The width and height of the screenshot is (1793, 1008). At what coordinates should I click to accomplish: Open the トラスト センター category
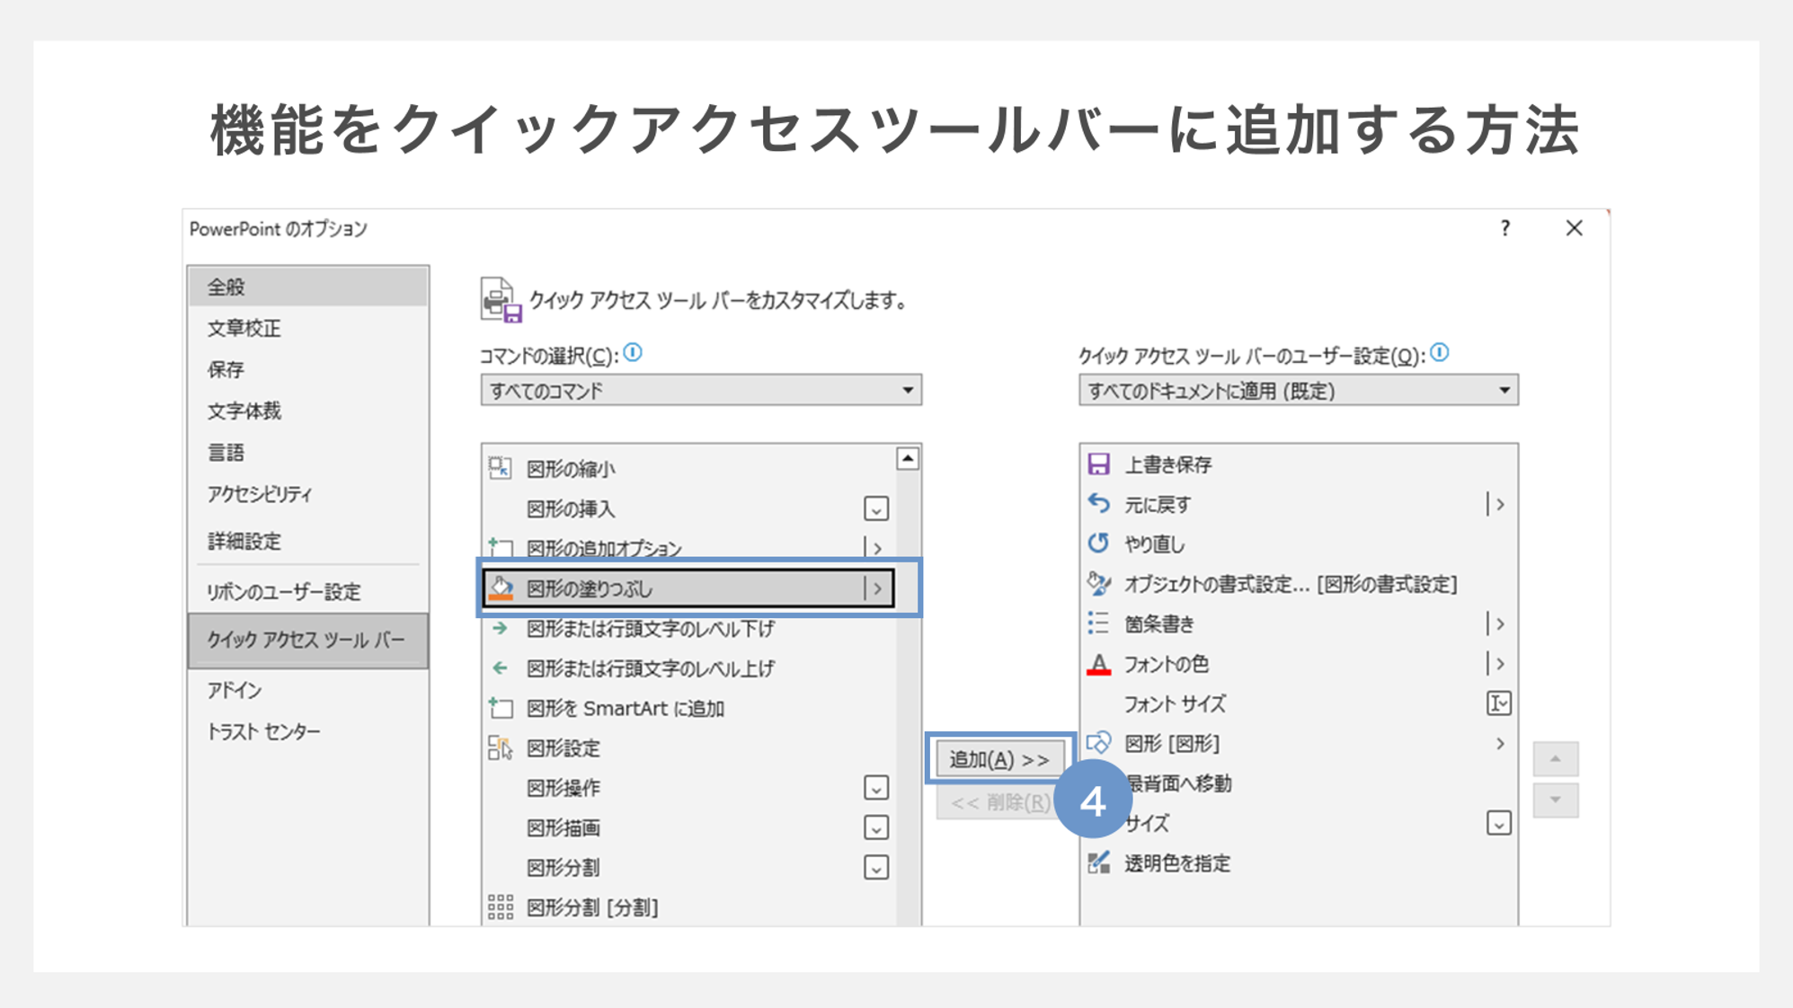(308, 731)
